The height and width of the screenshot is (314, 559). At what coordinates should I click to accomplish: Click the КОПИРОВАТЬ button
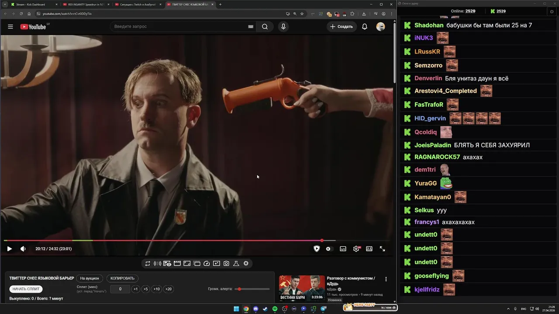pyautogui.click(x=122, y=278)
